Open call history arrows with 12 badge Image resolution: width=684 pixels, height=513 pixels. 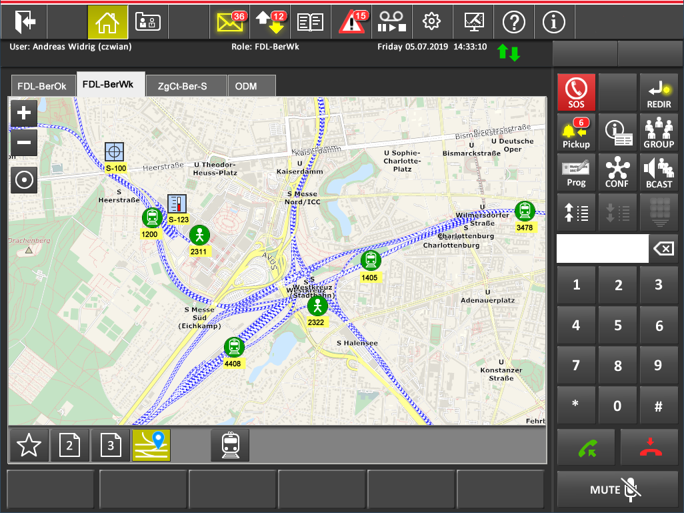pos(271,22)
